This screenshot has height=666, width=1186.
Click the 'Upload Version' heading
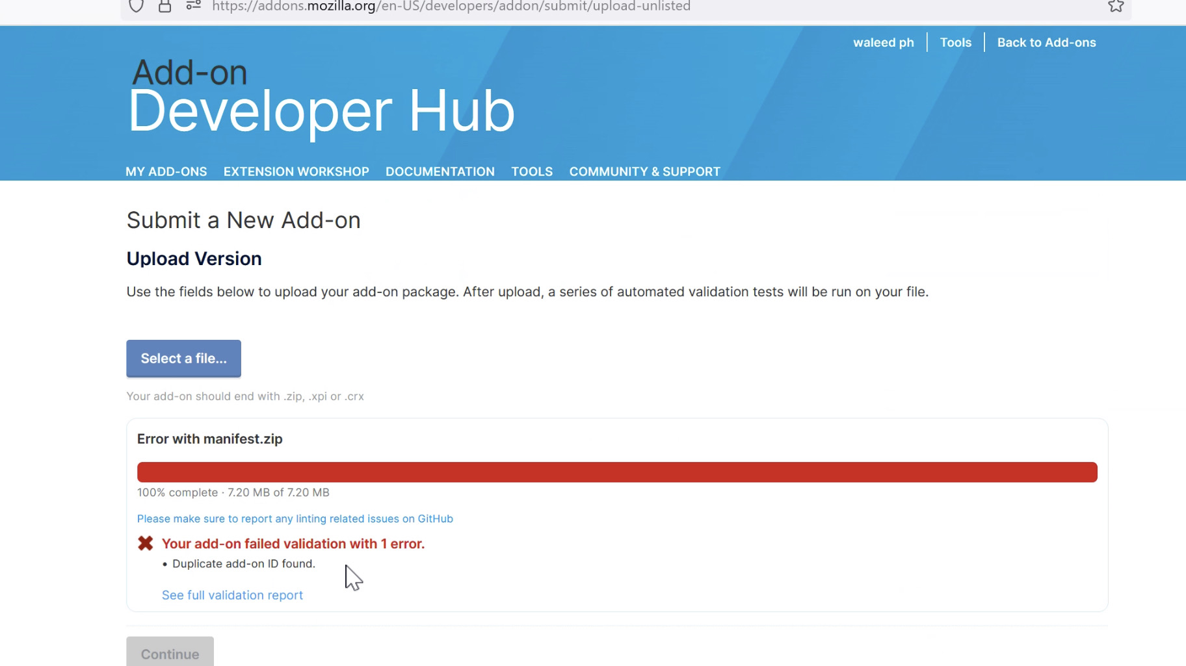(194, 259)
